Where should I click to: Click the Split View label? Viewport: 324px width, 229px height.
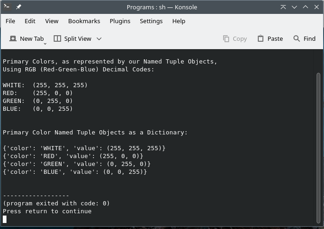click(78, 38)
